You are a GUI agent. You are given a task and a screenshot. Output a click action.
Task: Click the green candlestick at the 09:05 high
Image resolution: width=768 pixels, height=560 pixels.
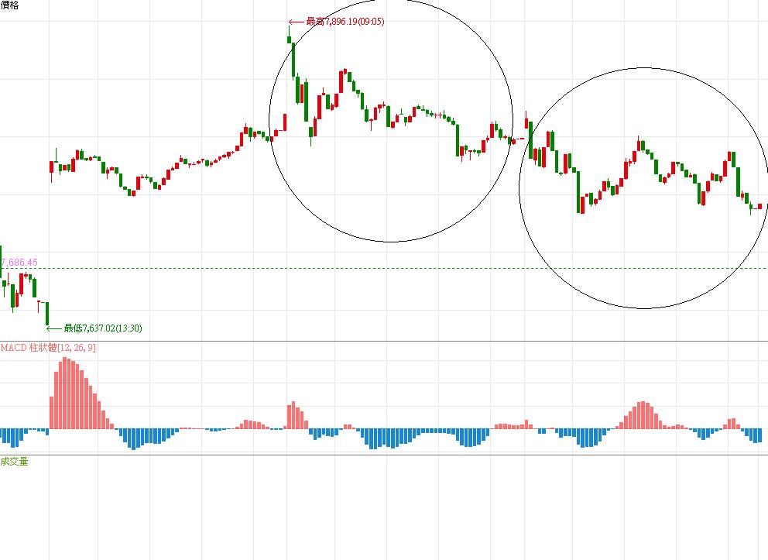point(289,36)
